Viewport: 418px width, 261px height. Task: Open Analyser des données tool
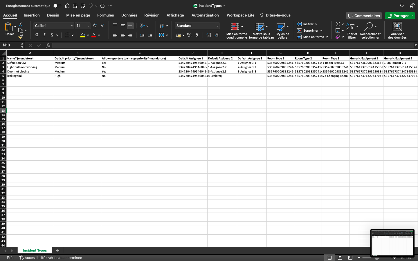click(397, 30)
